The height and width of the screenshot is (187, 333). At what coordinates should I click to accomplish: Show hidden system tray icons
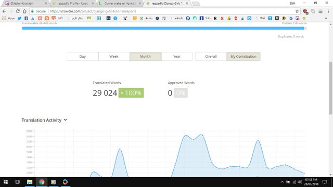282,182
